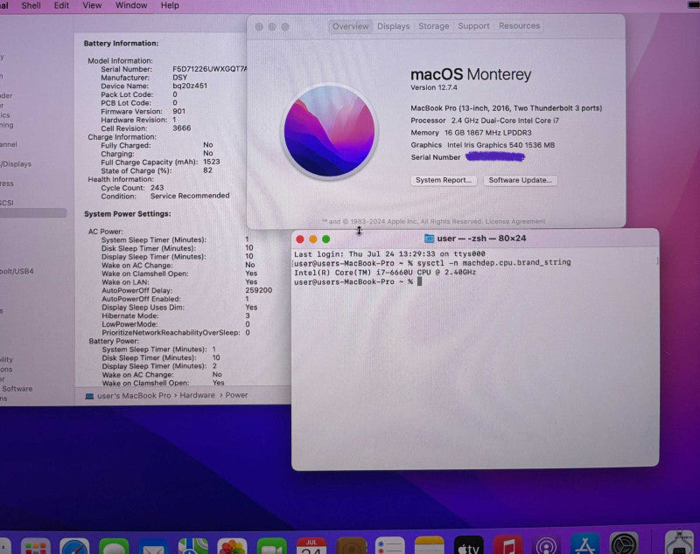Open the Calendar JUL icon in the Dock
Screen dimensions: 700x554
pos(311,546)
